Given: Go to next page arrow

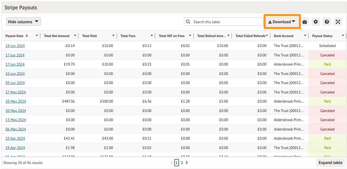Looking at the screenshot, I should 187,163.
